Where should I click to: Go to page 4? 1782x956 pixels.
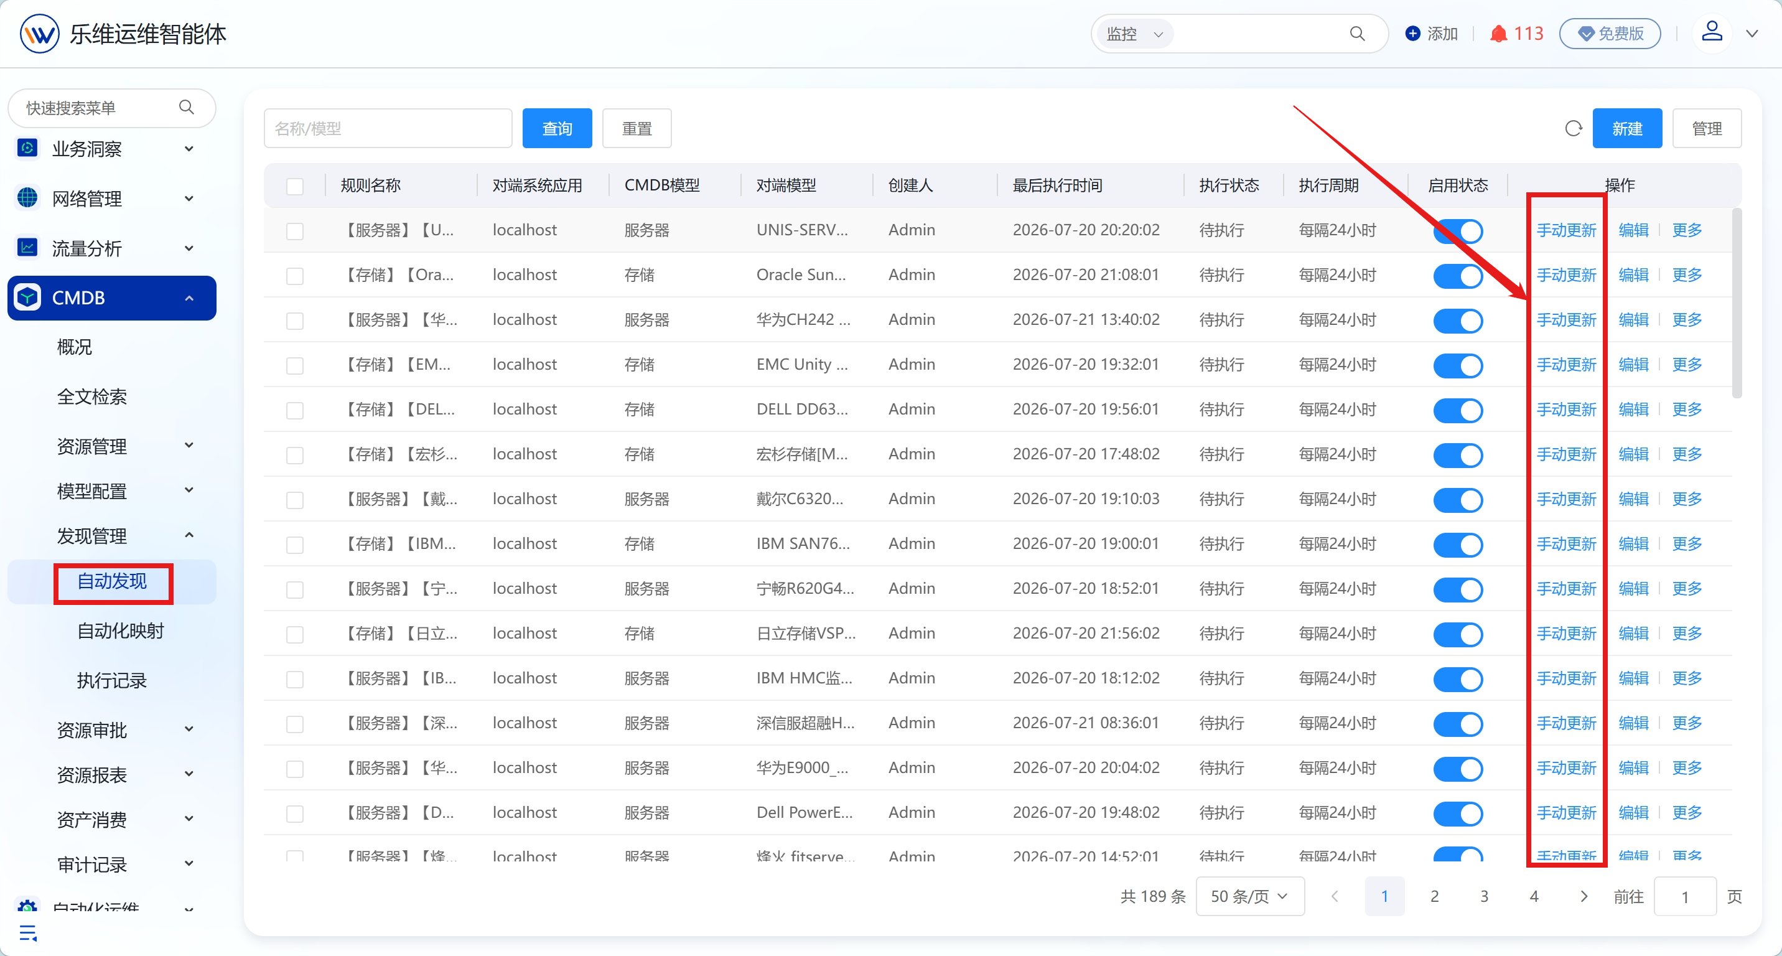[x=1534, y=896]
